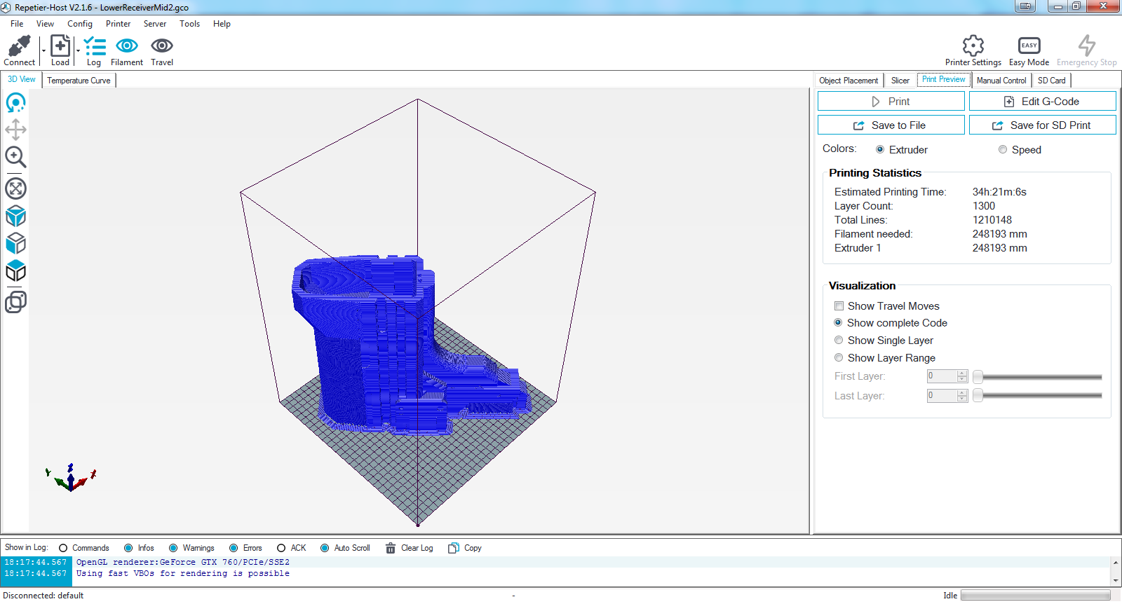Enable Show Travel Moves checkbox
The image size is (1122, 611).
pyautogui.click(x=839, y=306)
